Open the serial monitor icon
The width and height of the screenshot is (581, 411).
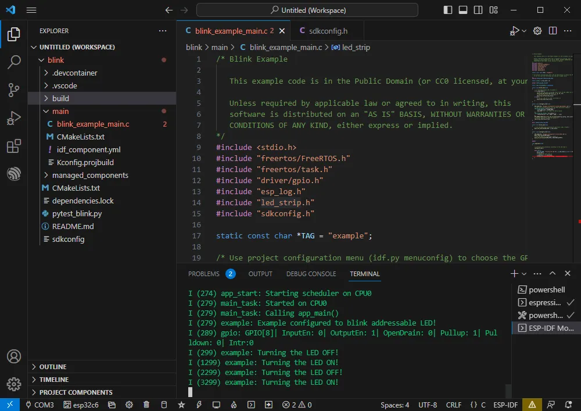click(x=216, y=404)
